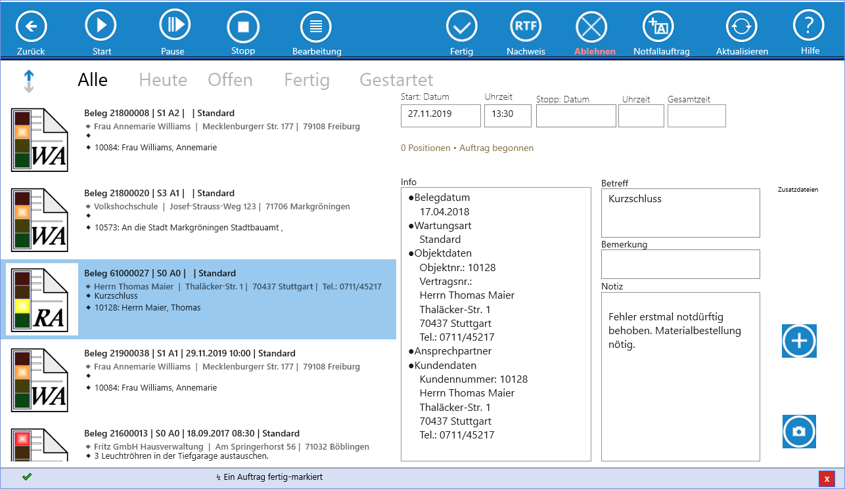Add attachment with the plus button
This screenshot has width=845, height=489.
pyautogui.click(x=799, y=341)
